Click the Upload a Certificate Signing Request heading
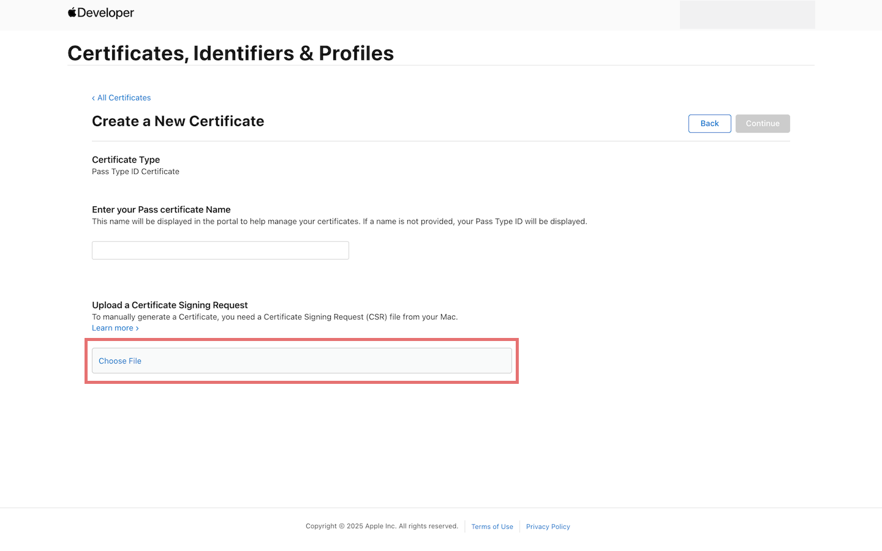The image size is (882, 551). tap(170, 305)
